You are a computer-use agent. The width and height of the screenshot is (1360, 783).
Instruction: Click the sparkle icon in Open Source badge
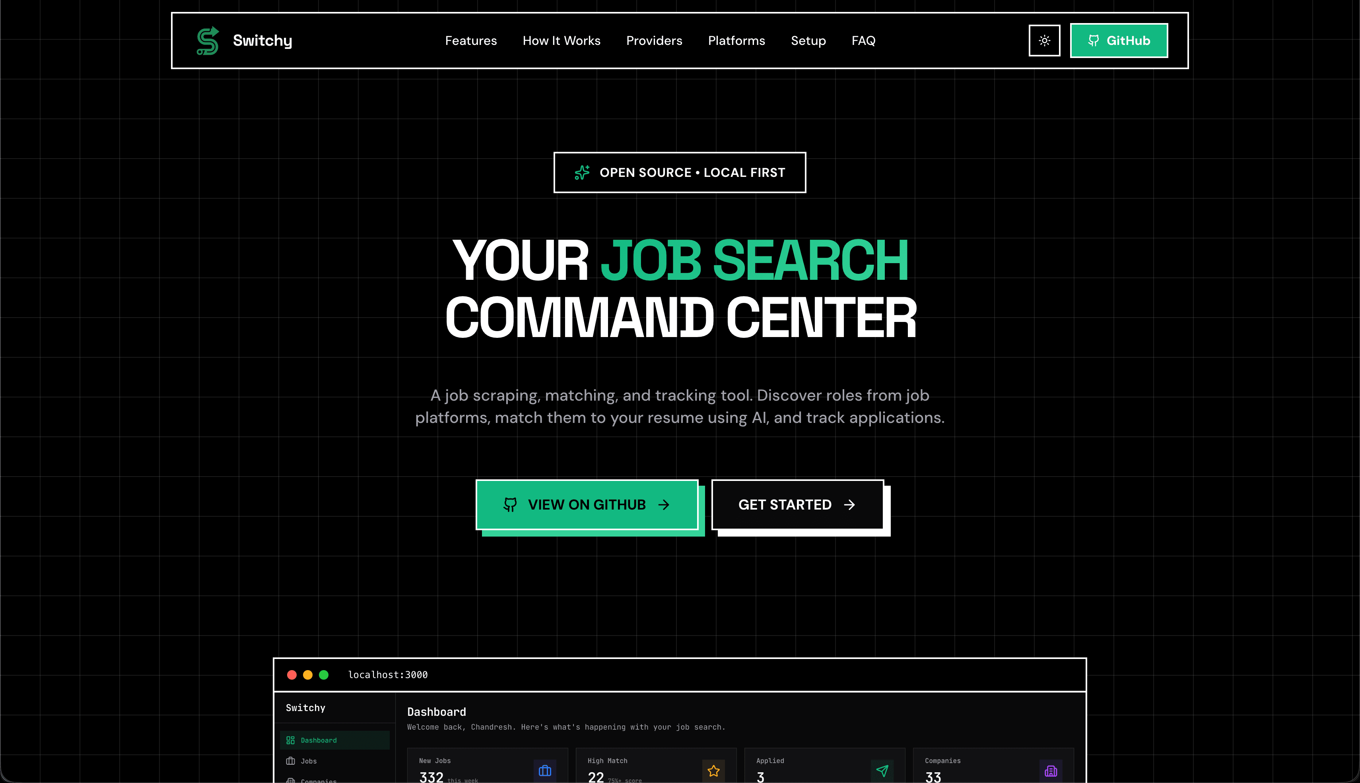coord(582,172)
